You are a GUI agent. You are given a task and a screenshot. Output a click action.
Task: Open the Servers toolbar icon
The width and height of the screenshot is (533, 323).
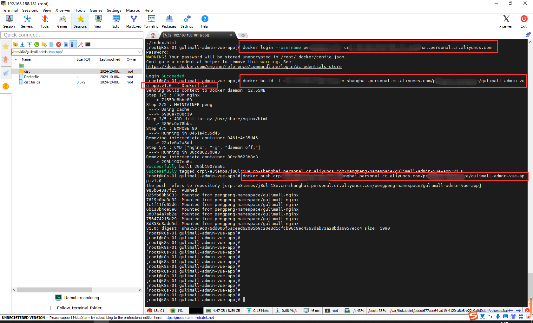click(x=27, y=22)
